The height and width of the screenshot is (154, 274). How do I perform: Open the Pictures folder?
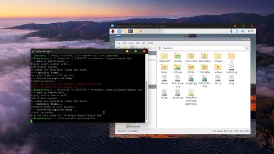[178, 68]
